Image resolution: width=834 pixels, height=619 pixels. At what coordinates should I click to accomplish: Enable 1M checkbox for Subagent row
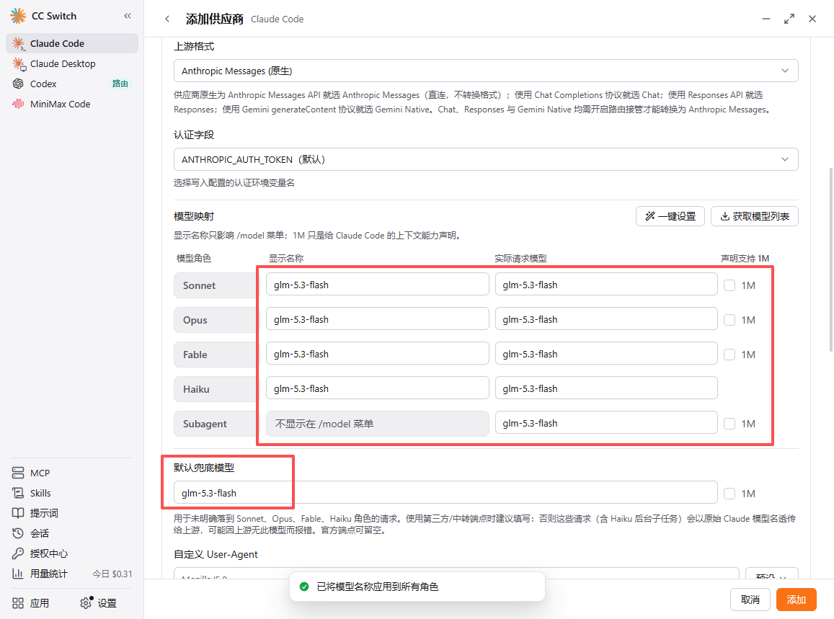coord(729,424)
